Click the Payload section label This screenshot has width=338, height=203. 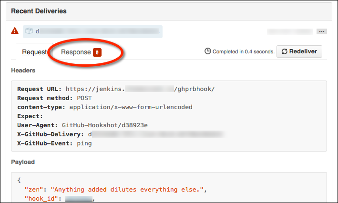tap(23, 162)
